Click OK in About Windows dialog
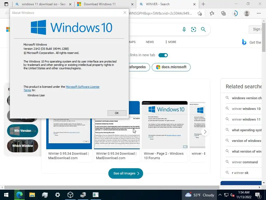 point(117,113)
